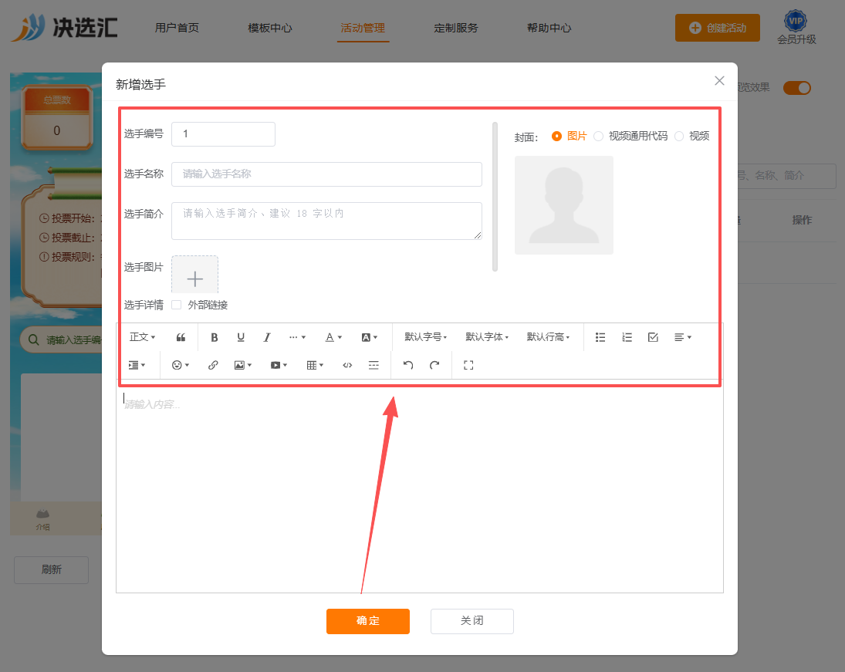Click the 选手编号 number field
Image resolution: width=845 pixels, height=672 pixels.
tap(223, 134)
